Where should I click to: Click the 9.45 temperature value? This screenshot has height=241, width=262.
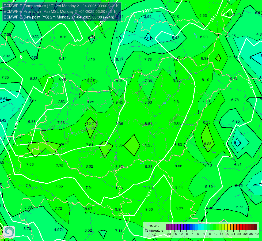[119, 102]
